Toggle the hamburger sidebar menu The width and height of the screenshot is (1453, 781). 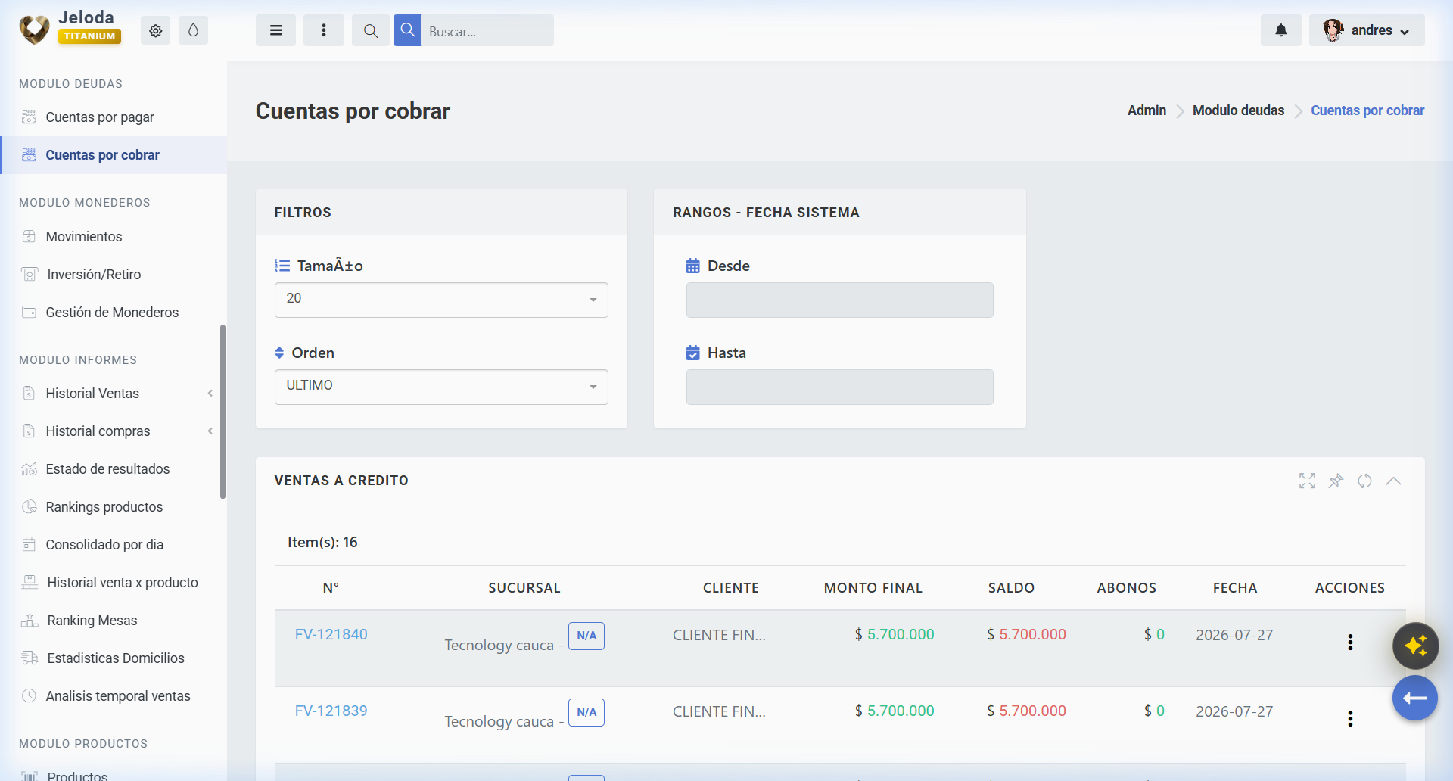coord(275,30)
